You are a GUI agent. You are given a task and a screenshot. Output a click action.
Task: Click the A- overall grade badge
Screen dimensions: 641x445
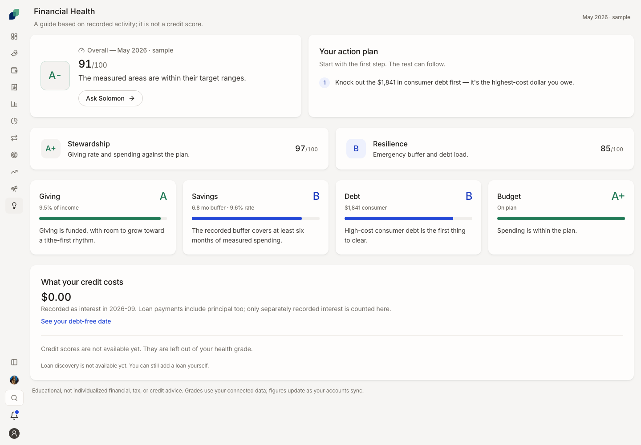(55, 76)
